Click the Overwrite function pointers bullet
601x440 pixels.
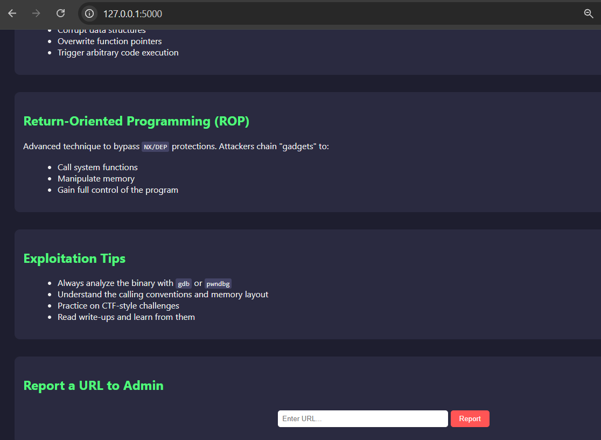pos(109,41)
